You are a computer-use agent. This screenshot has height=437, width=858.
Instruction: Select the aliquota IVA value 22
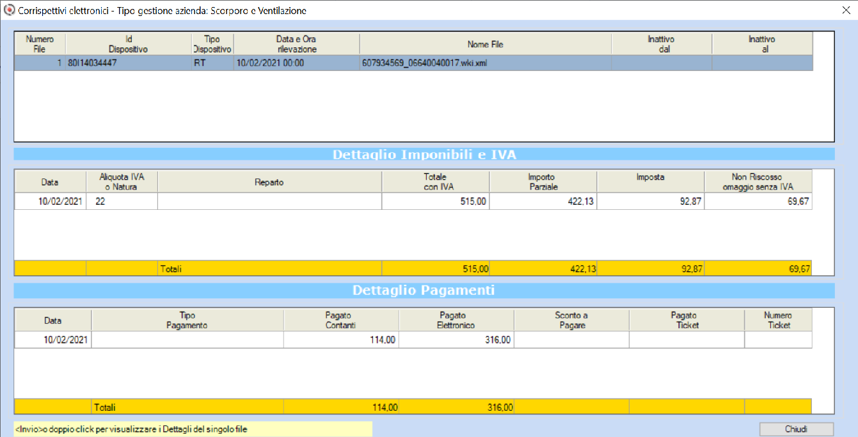coord(122,201)
